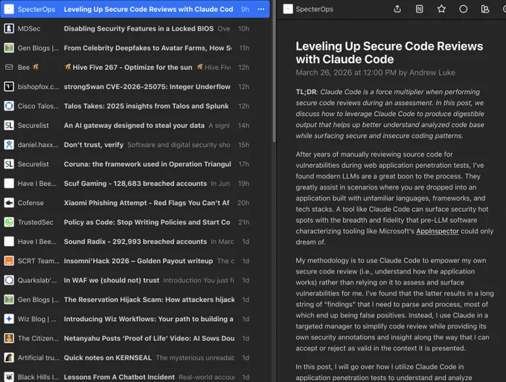Click Gen Blogs icon beside Celebrity Deepfakes
Viewport: 506px width, 382px height.
(x=9, y=48)
